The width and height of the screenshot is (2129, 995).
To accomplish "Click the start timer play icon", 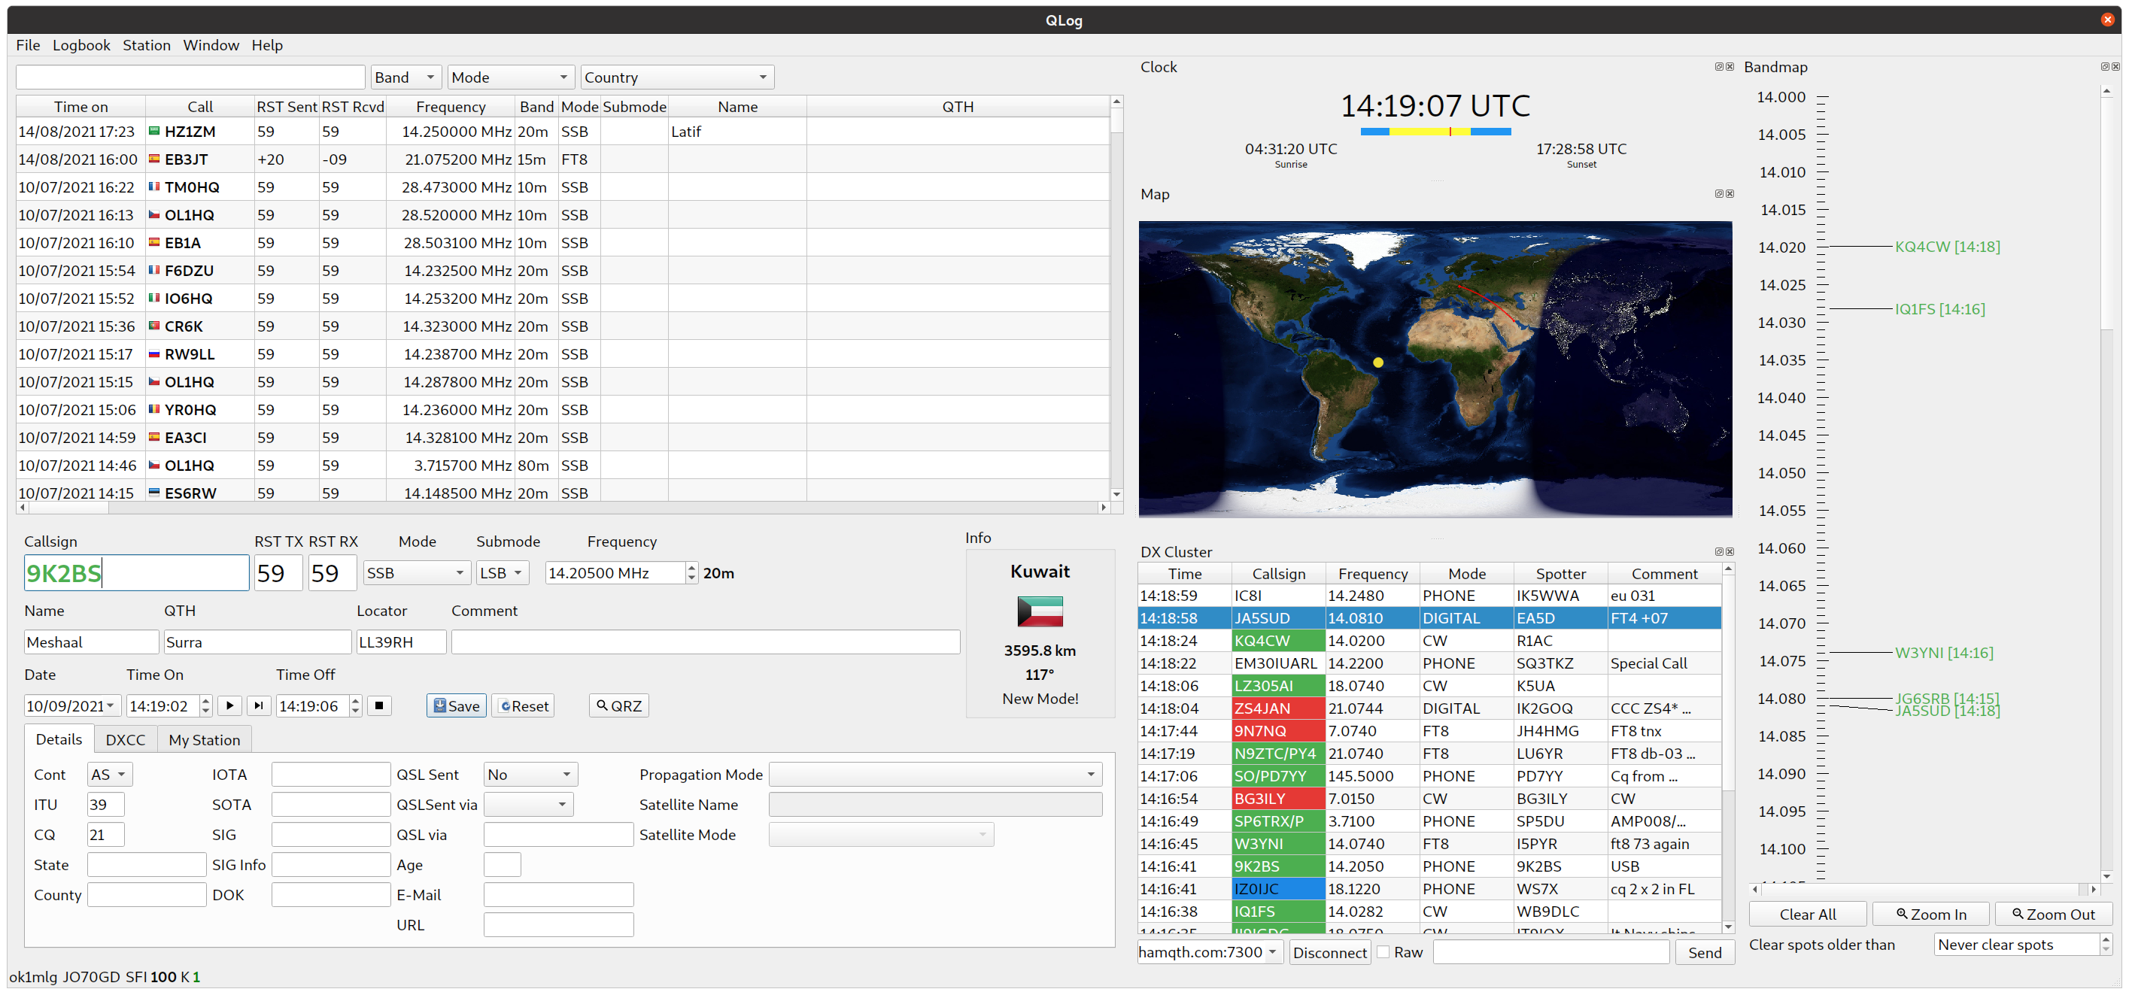I will tap(229, 705).
